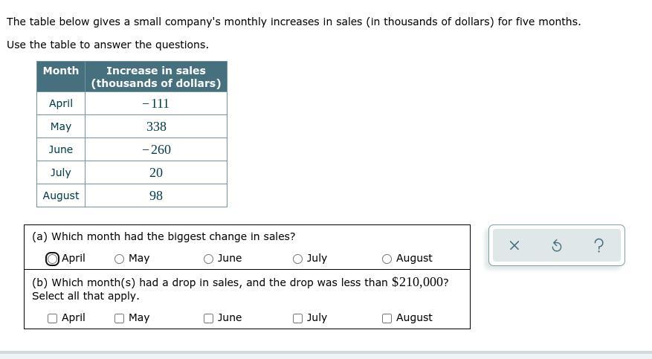Click the April value -111 cell
This screenshot has width=652, height=359.
click(156, 103)
